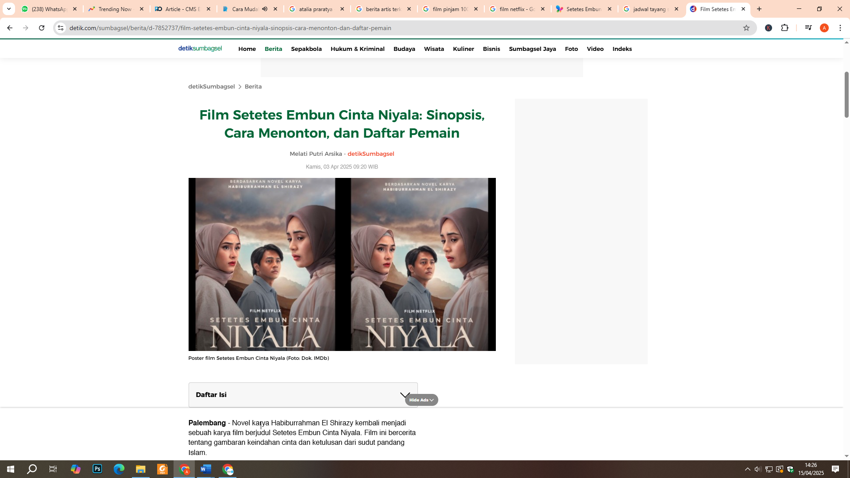The width and height of the screenshot is (850, 478).
Task: Open the Video menu item
Action: [595, 49]
